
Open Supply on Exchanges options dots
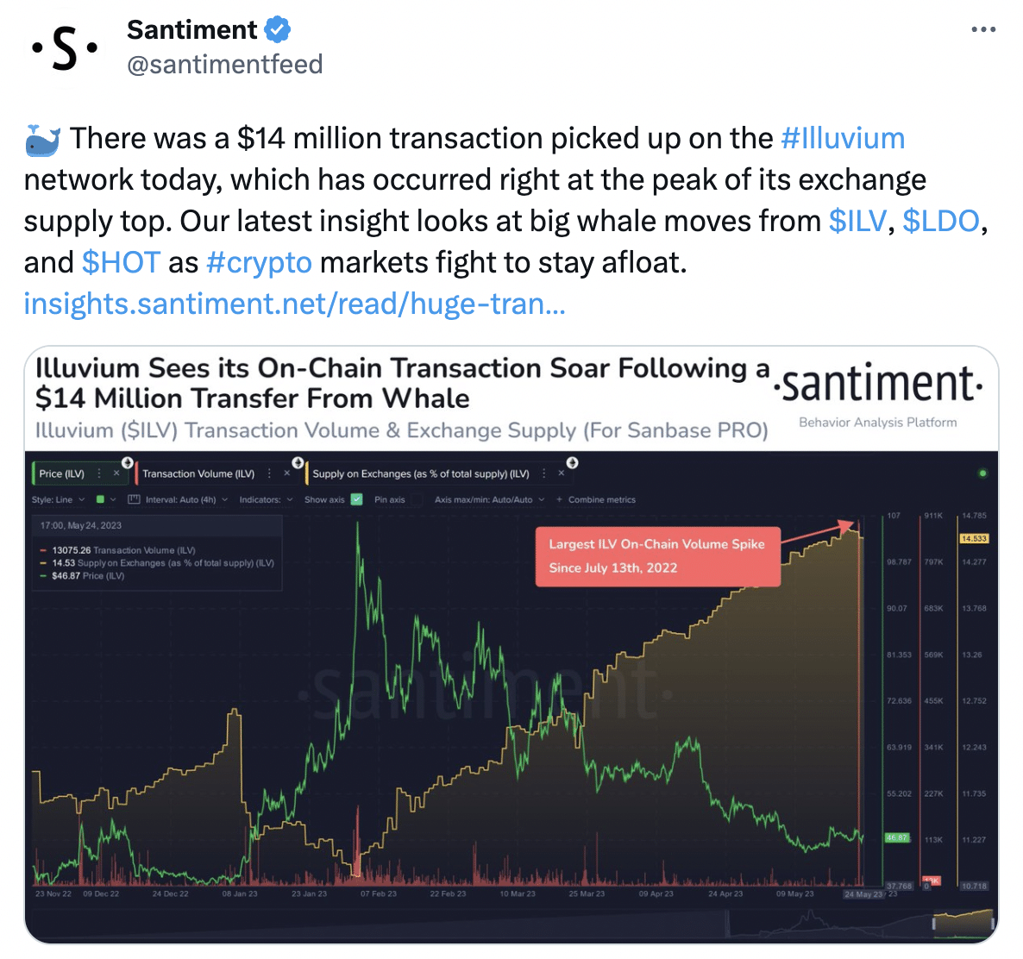544,473
